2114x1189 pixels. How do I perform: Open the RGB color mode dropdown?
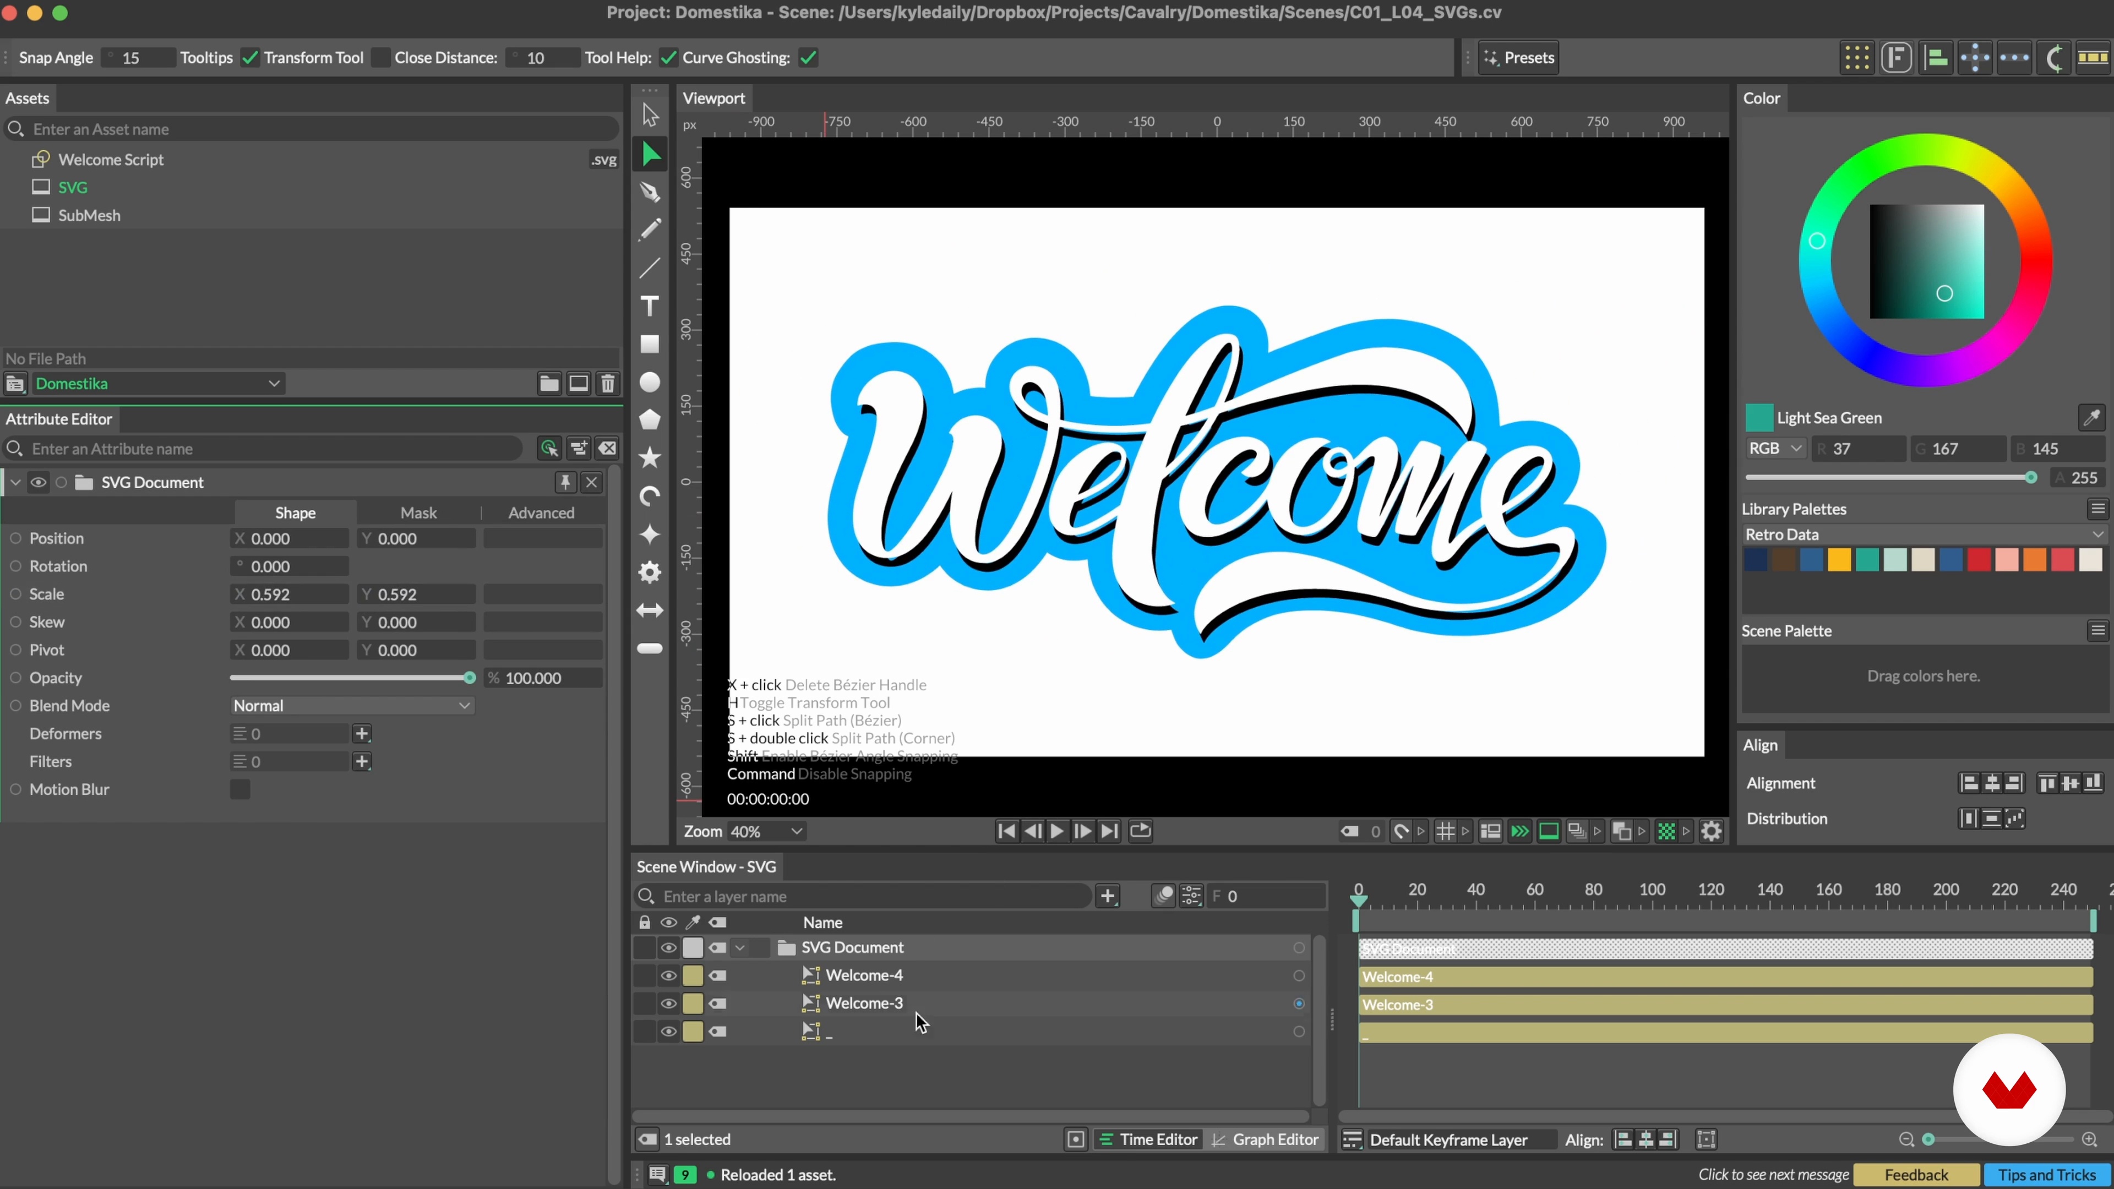coord(1775,449)
